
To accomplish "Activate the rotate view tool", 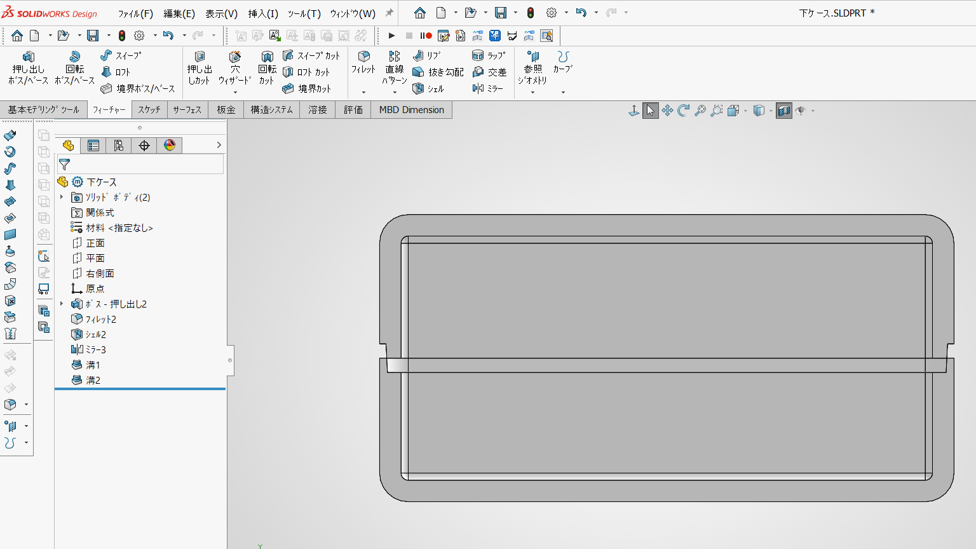I will coord(684,111).
